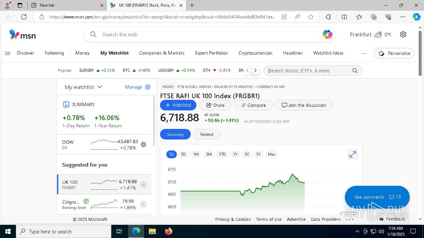Select 5D chart range
Image resolution: width=424 pixels, height=238 pixels.
coord(183,154)
